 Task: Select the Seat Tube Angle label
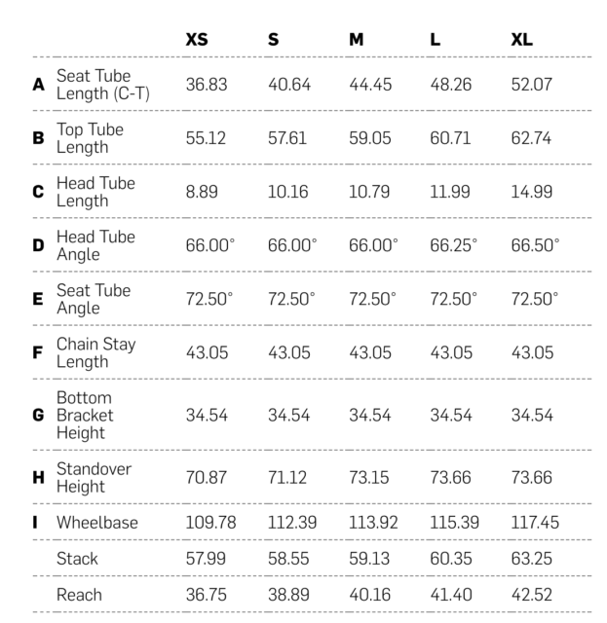pyautogui.click(x=93, y=299)
